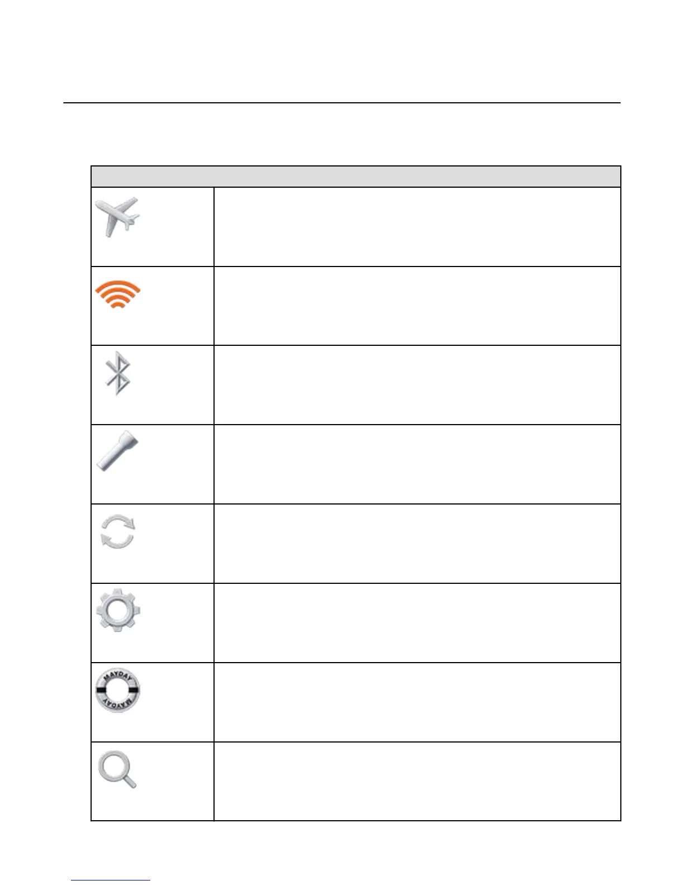Toggle the Bluetooth icon
The image size is (684, 885).
(x=118, y=373)
